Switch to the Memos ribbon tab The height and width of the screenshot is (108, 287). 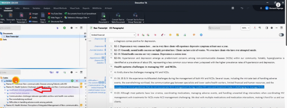click(26, 8)
